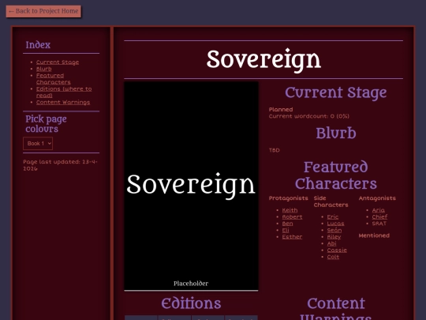This screenshot has width=426, height=320.
Task: Open protagonist Keith's character link
Action: pyautogui.click(x=290, y=210)
